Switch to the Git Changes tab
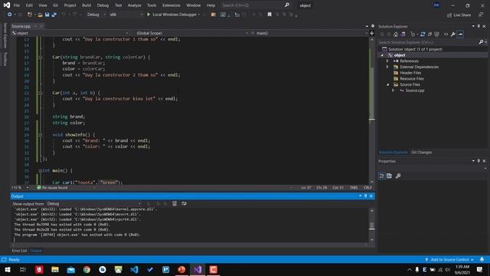The width and height of the screenshot is (490, 276). pyautogui.click(x=422, y=153)
